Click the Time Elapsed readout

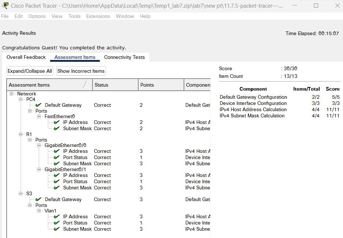point(312,33)
